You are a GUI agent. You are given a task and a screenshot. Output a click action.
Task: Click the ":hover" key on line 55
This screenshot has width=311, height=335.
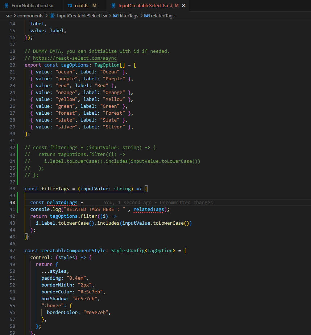click(x=53, y=306)
